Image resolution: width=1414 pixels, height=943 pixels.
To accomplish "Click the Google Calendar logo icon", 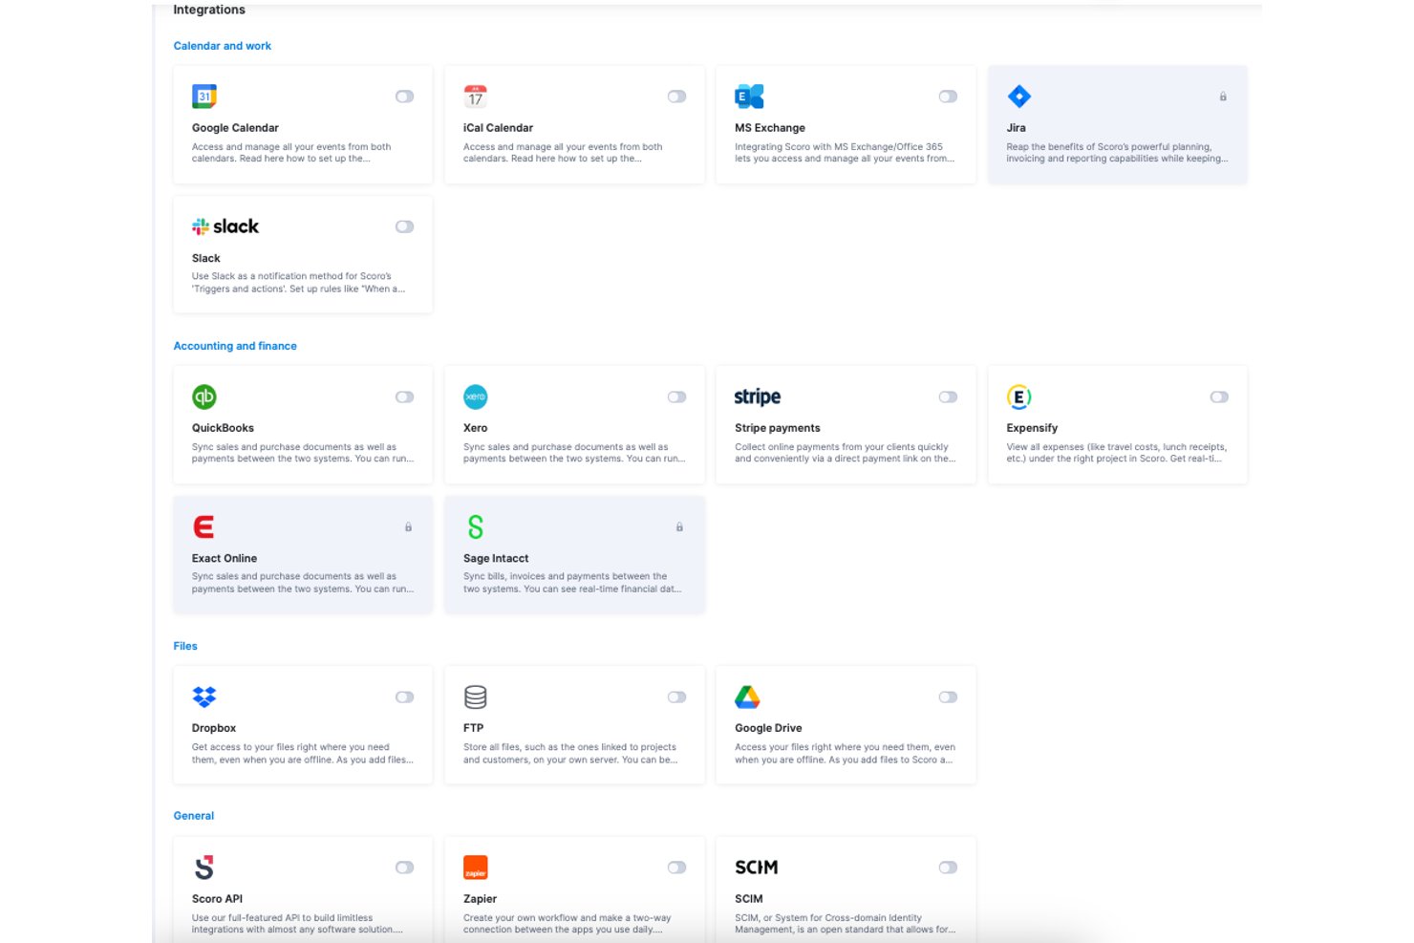I will [x=204, y=96].
